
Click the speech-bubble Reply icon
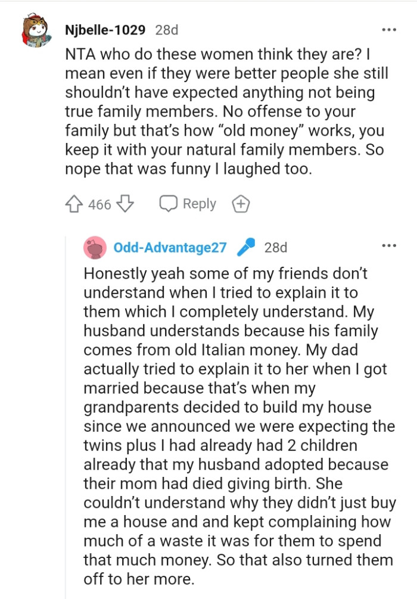coord(169,204)
